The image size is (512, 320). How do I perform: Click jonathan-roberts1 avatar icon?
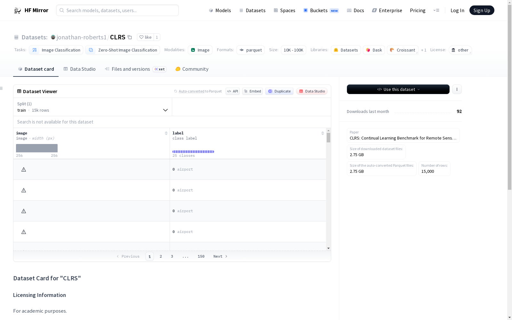pos(53,37)
